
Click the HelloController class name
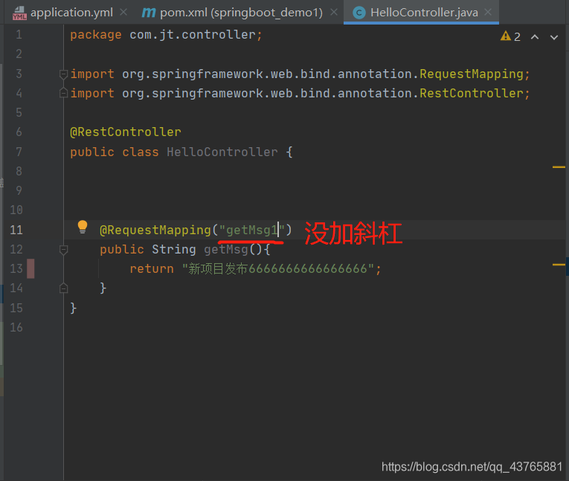(x=222, y=152)
